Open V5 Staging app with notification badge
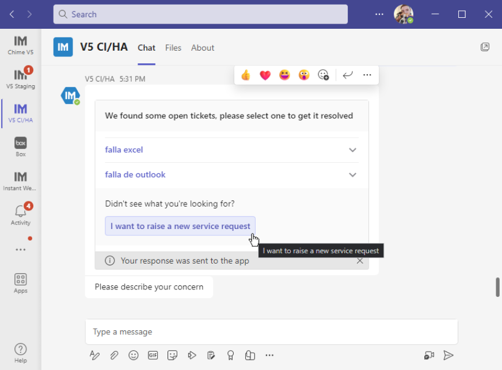 (21, 79)
